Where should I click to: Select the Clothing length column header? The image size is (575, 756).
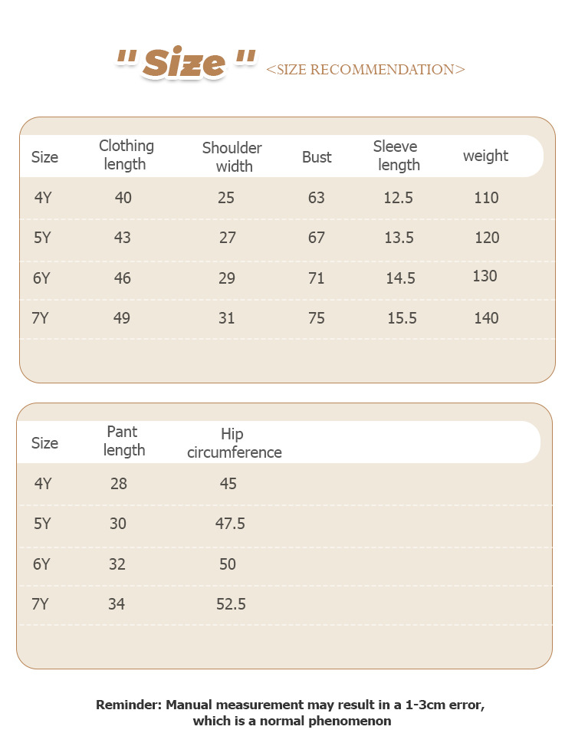click(126, 155)
